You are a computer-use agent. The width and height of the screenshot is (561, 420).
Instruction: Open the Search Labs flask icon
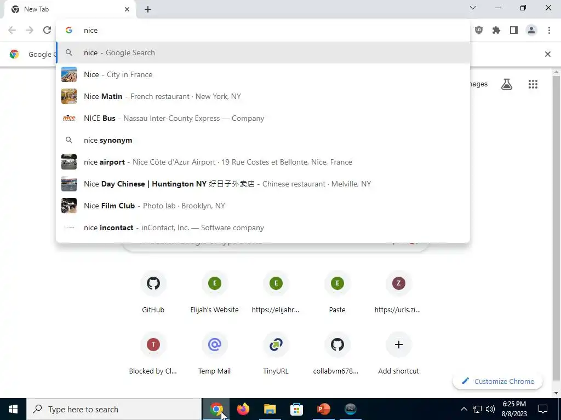pyautogui.click(x=507, y=84)
